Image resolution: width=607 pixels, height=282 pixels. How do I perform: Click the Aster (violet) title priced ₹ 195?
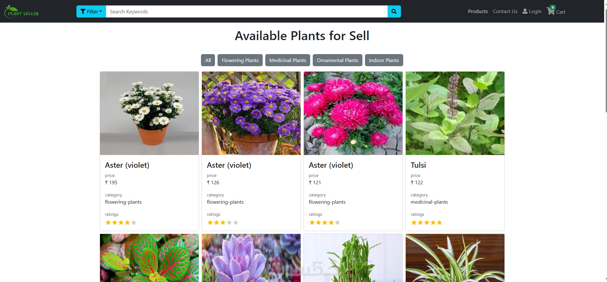coord(127,165)
